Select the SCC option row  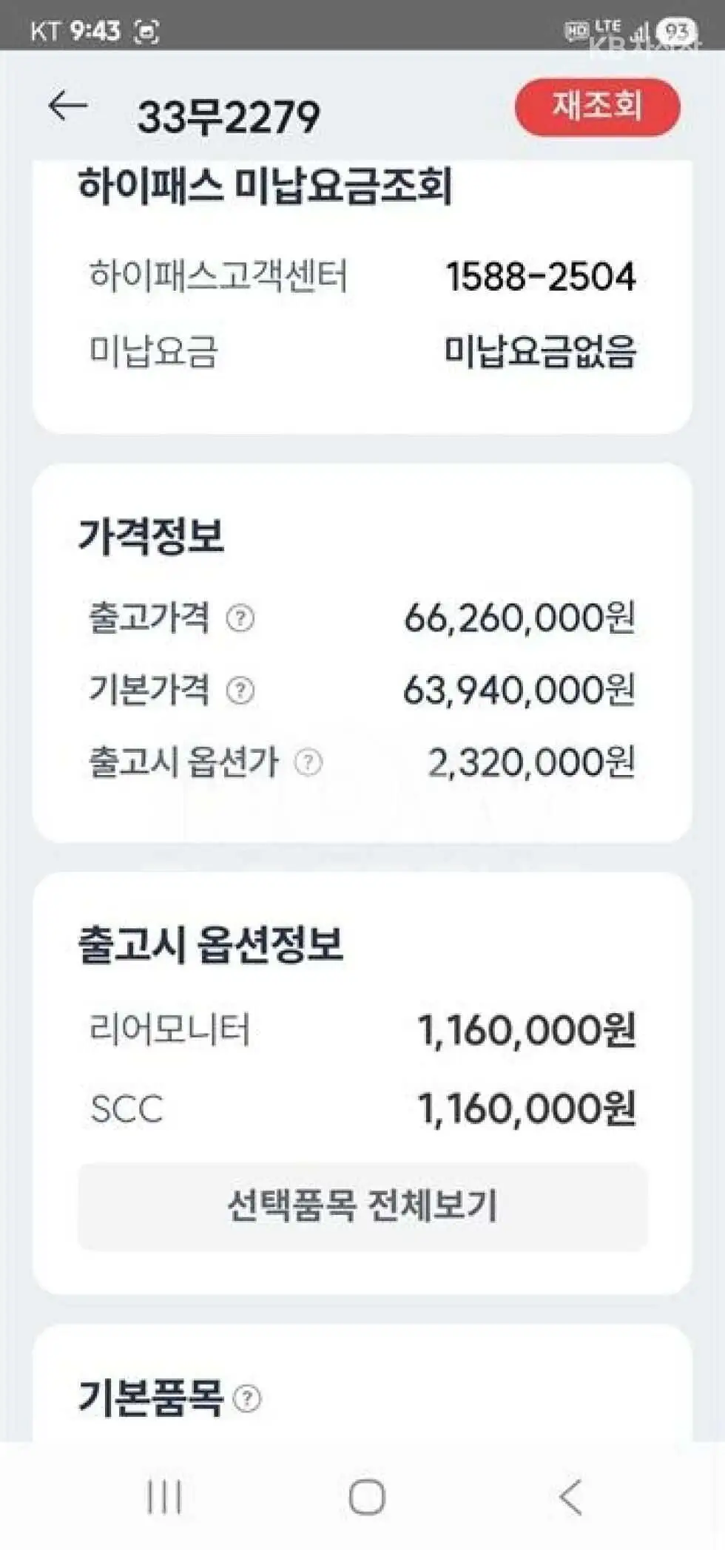pos(362,1109)
